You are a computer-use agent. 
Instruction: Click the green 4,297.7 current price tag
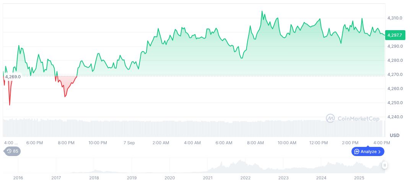tap(395, 35)
